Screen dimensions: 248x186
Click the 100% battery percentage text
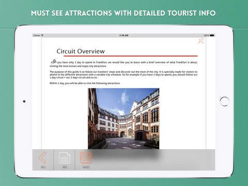tap(206, 35)
